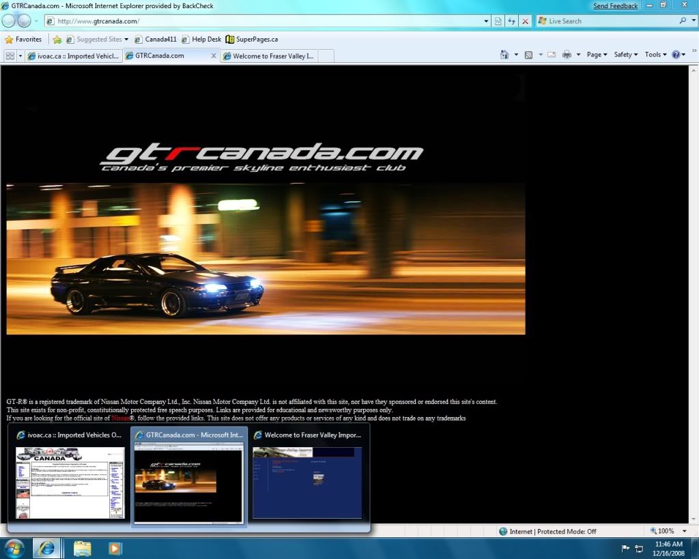Open the Home page icon

click(504, 55)
